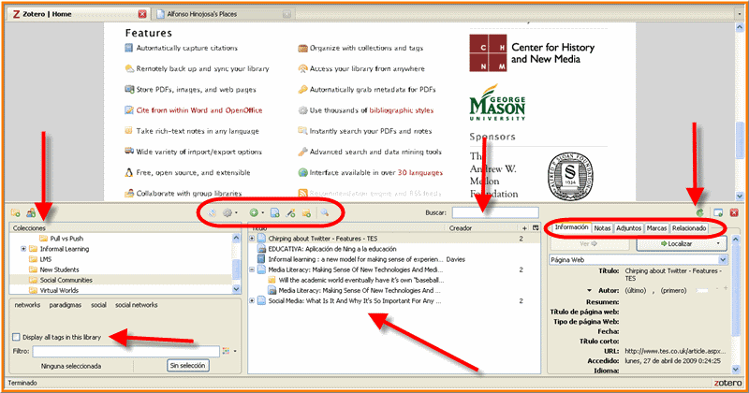Viewport: 749px width, 393px height.
Task: Click the Filtro tag filter field
Action: (x=125, y=351)
